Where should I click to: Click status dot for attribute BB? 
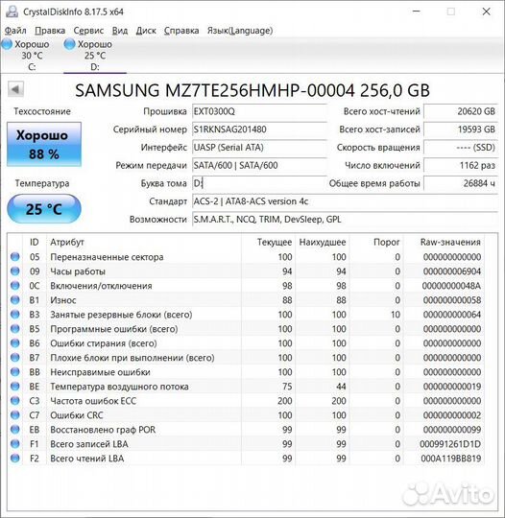[15, 372]
